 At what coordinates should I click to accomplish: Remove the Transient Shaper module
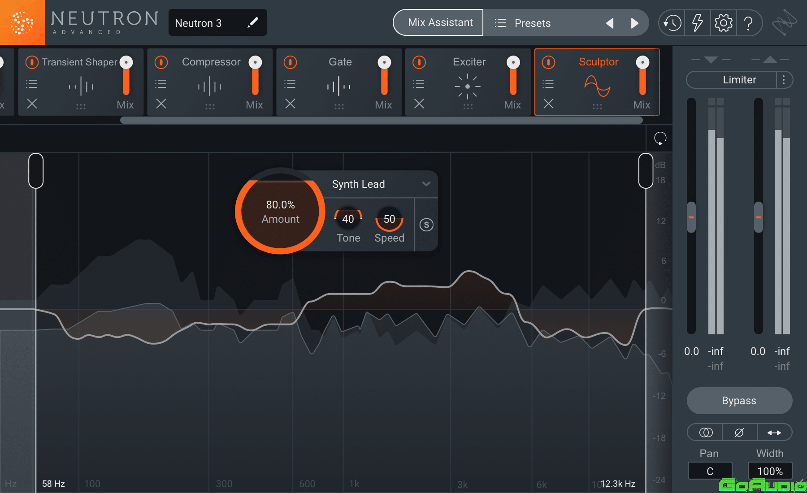point(32,104)
